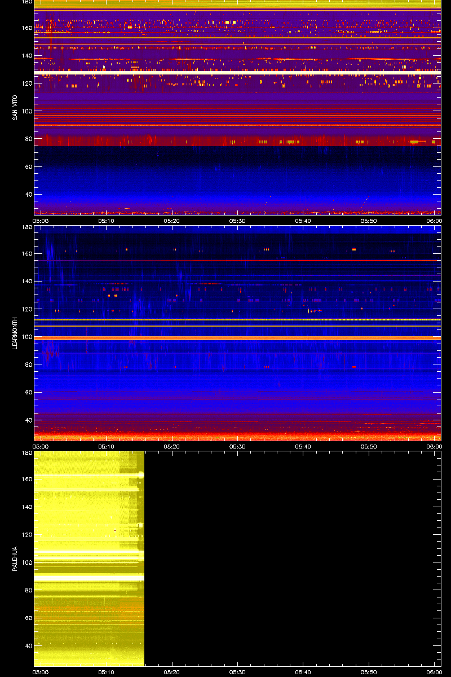This screenshot has width=451, height=677.
Task: Pick the 180 frequency label on Palehua axis
Action: (x=26, y=453)
